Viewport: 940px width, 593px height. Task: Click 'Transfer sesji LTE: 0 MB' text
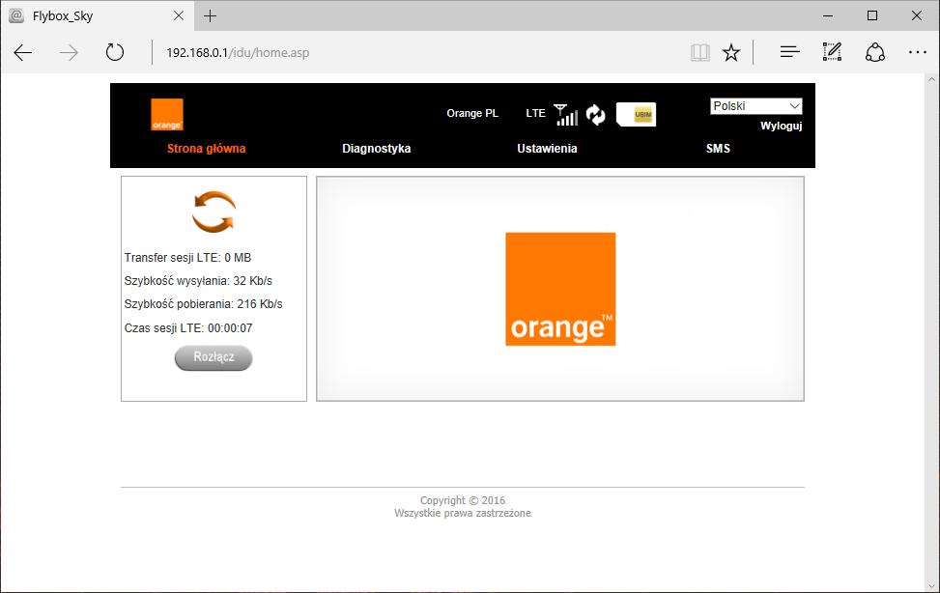point(187,258)
